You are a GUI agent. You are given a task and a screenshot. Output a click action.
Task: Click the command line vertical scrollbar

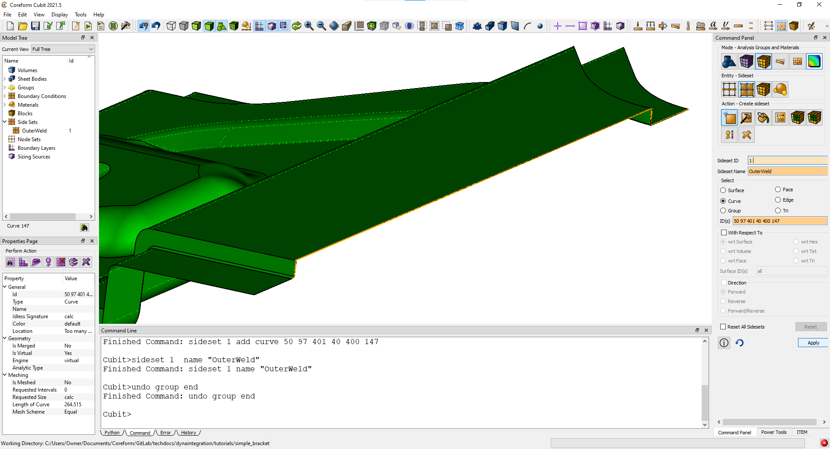[x=705, y=402]
